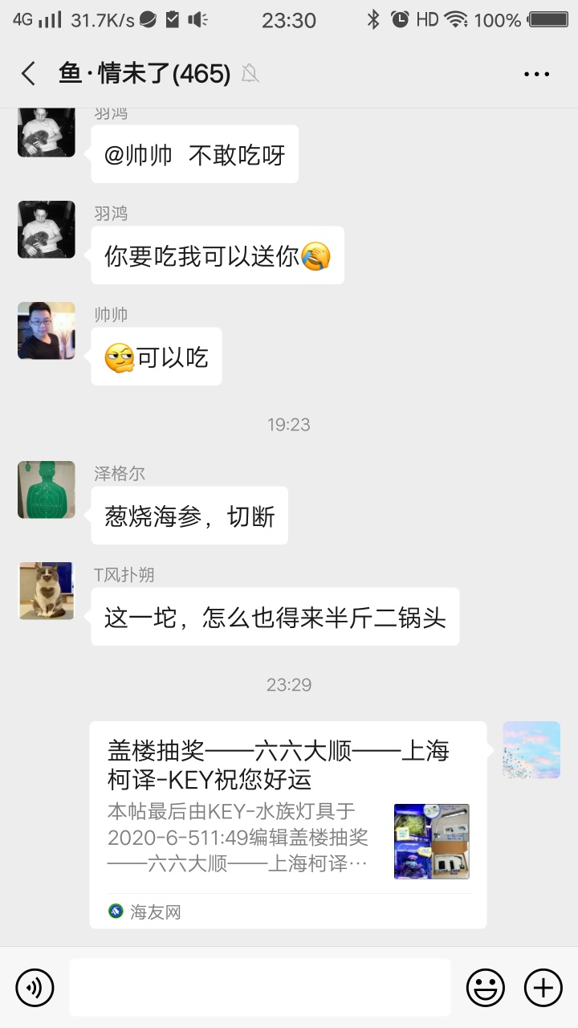Image resolution: width=578 pixels, height=1028 pixels.
Task: Tap the alarm clock status icon
Action: coord(400,20)
